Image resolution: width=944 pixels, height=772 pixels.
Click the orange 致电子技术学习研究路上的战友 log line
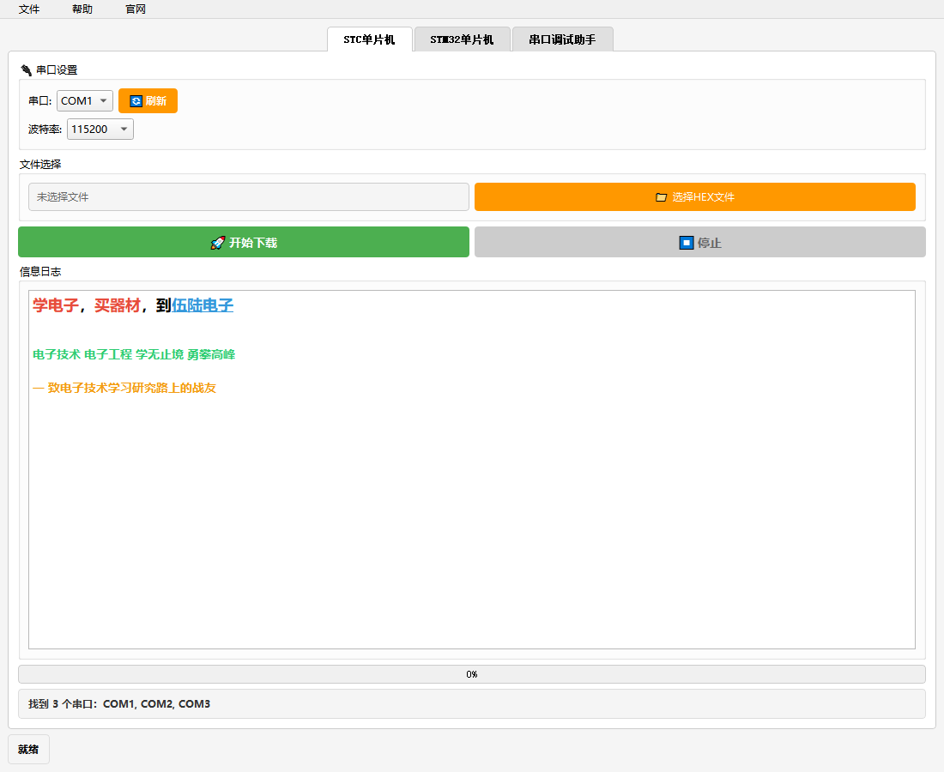coord(124,388)
